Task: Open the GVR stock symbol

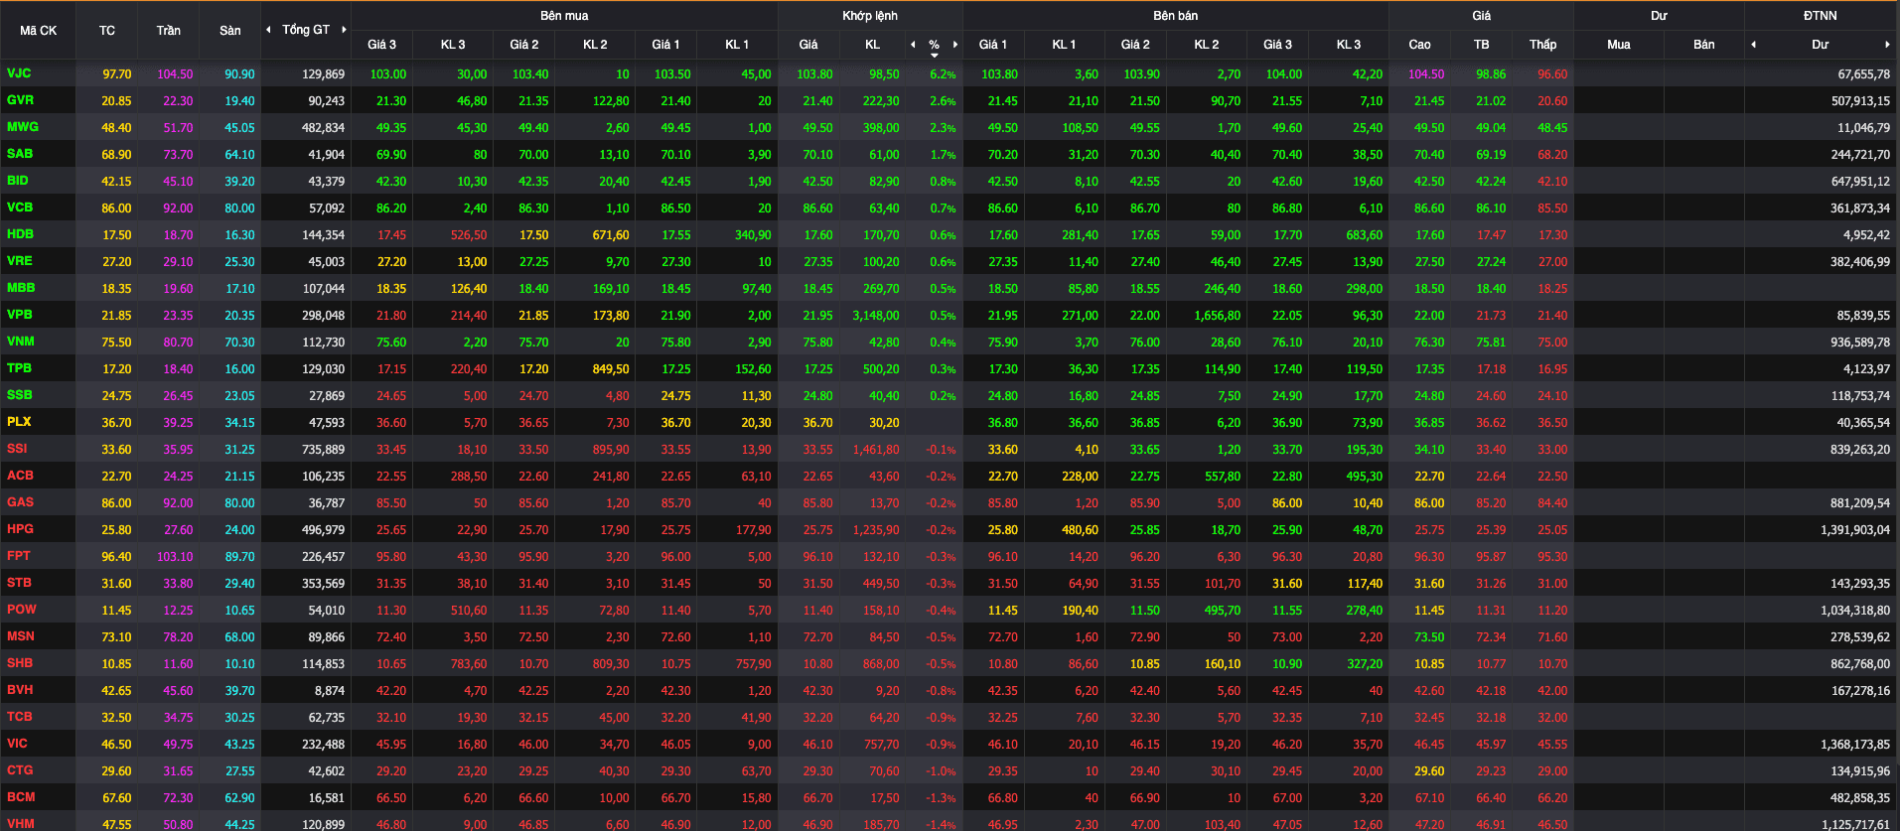Action: click(20, 100)
